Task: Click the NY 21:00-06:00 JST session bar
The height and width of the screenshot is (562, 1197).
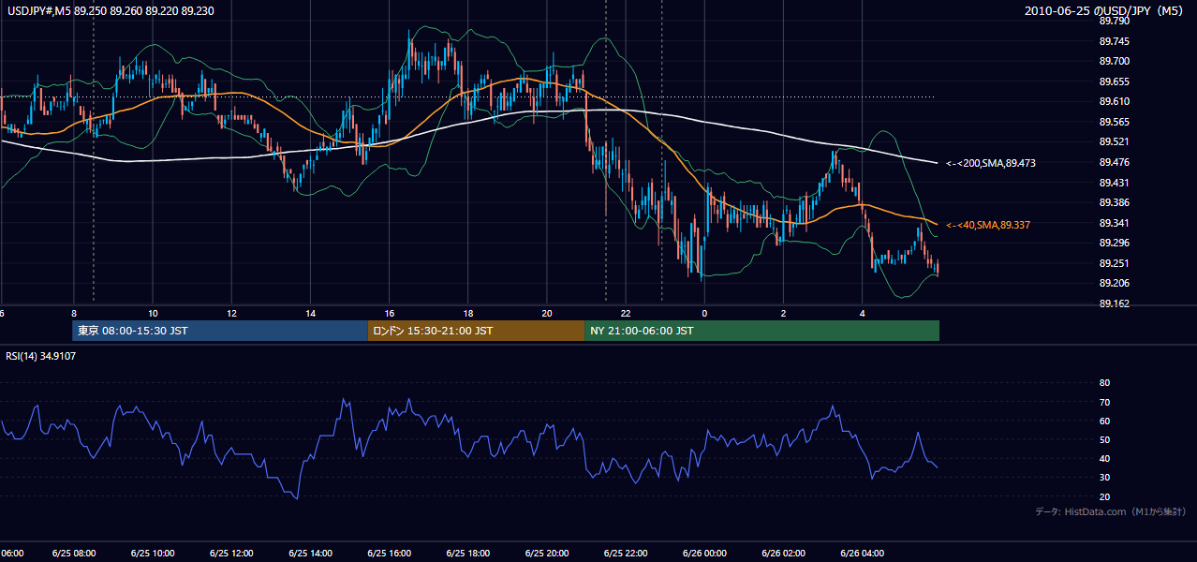Action: (761, 331)
